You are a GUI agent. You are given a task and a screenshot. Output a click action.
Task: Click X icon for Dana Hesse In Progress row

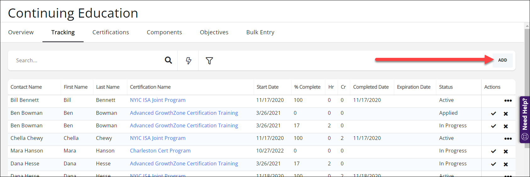506,164
